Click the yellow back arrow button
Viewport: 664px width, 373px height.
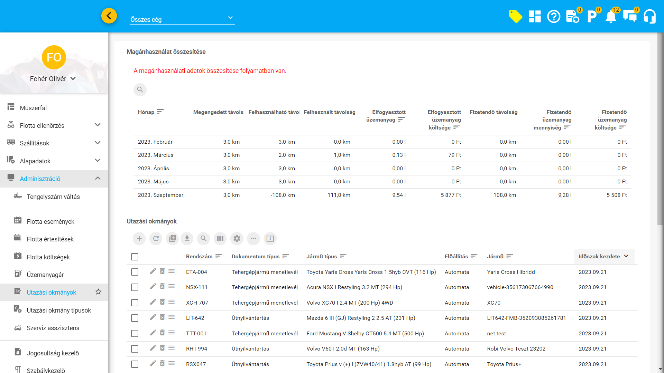(x=109, y=16)
